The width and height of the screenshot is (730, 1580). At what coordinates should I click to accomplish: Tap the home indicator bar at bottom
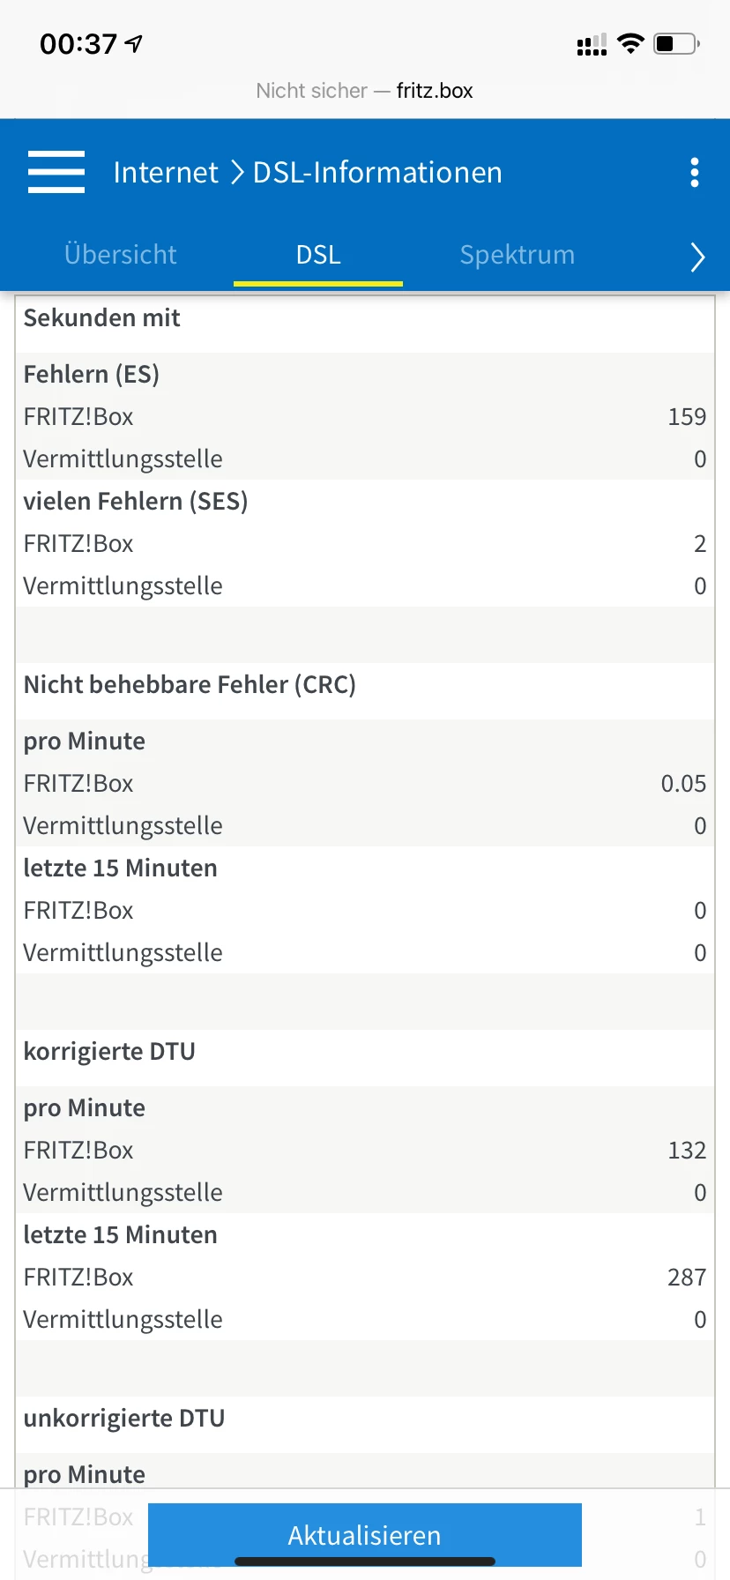(365, 1561)
